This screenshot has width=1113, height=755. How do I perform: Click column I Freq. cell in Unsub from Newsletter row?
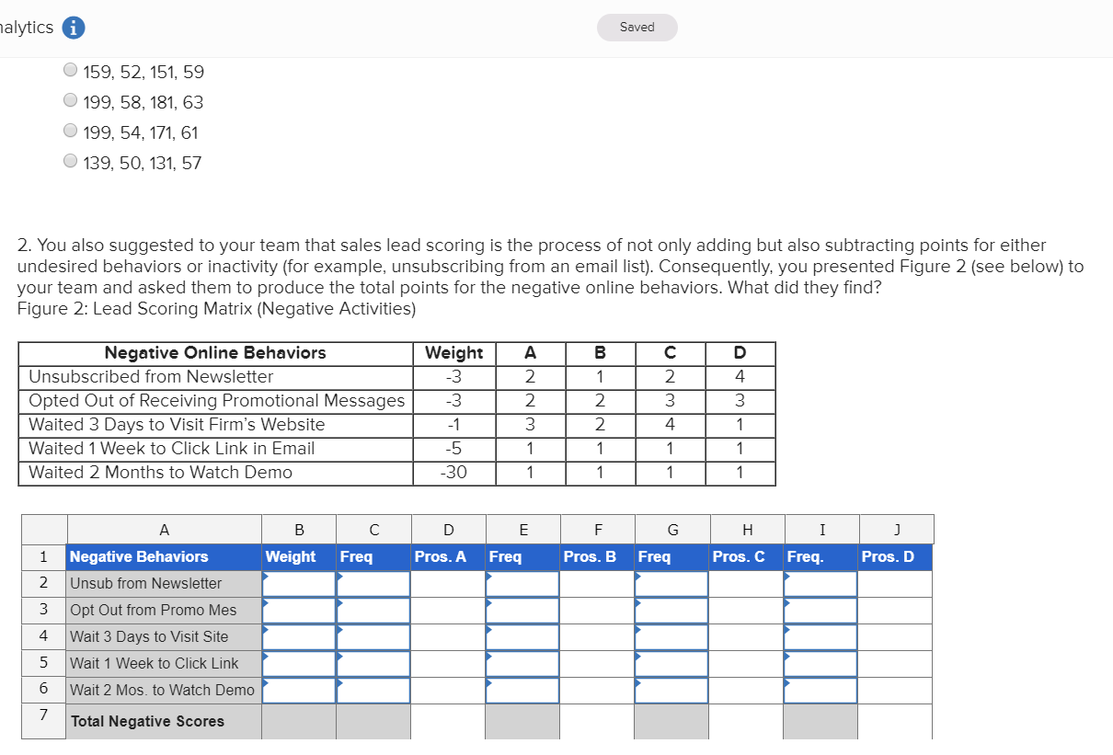pyautogui.click(x=820, y=584)
